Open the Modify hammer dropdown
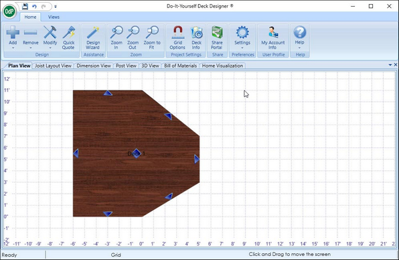 (50, 38)
